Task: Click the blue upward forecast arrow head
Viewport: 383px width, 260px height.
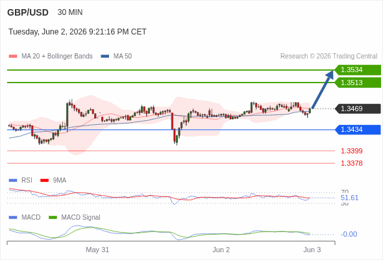Action: point(330,74)
